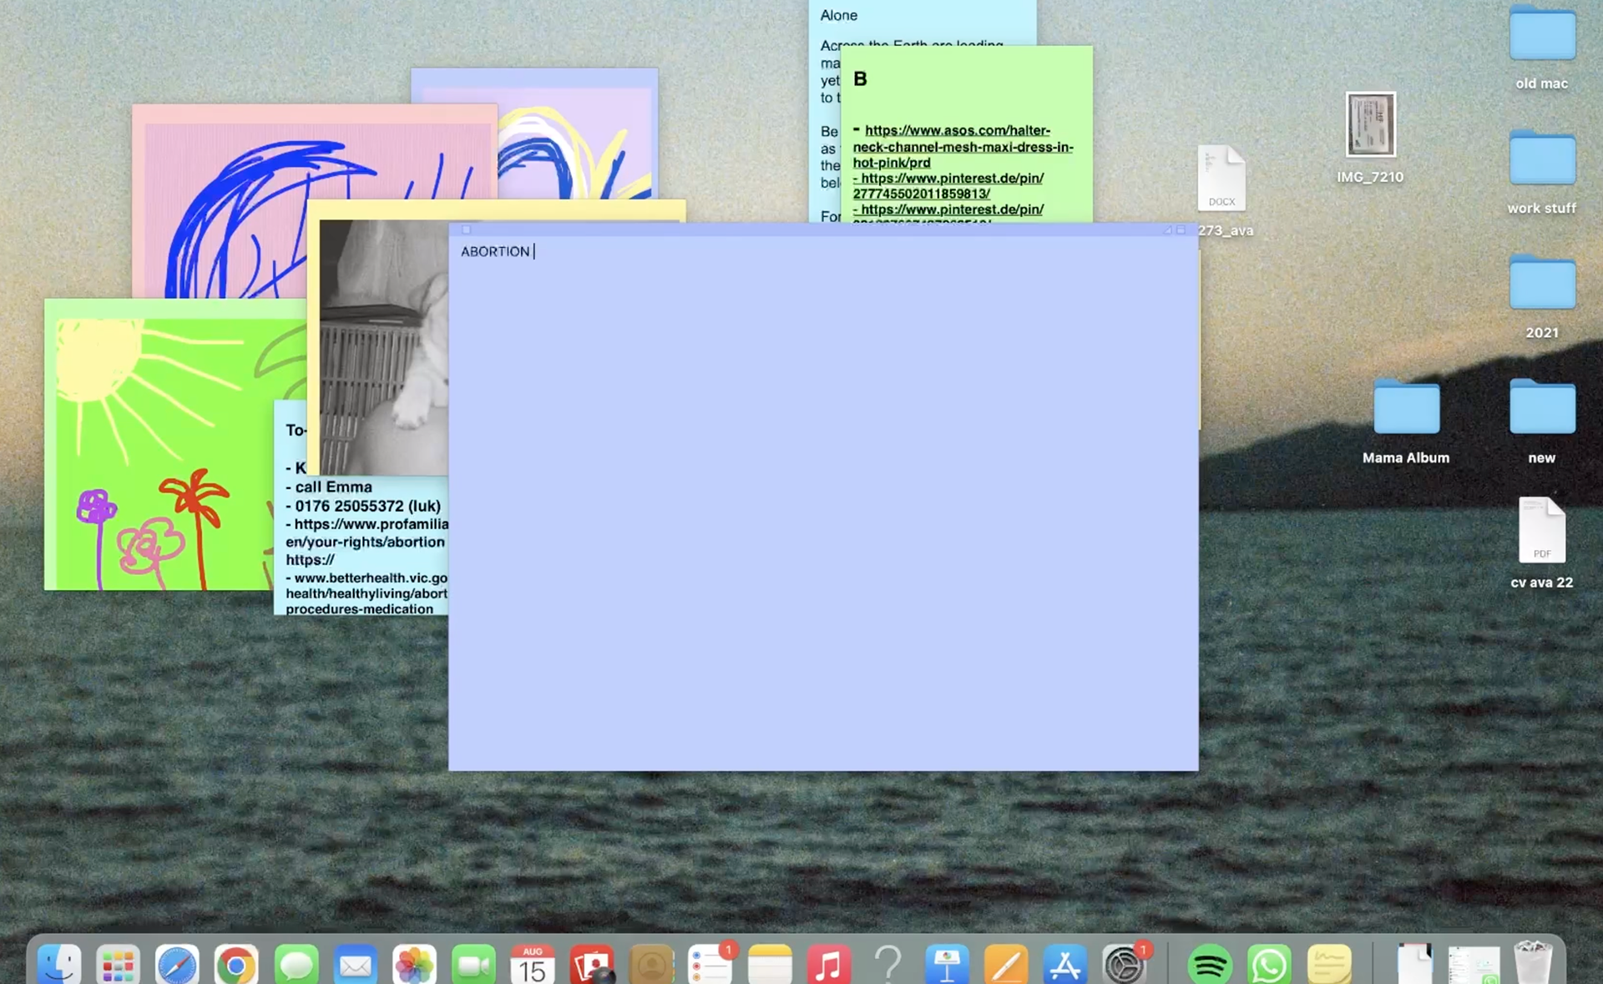
Task: Click the close box of the ABORTION sticky note
Action: (467, 230)
